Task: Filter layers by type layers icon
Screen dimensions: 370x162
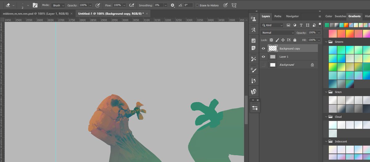Action: click(301, 25)
